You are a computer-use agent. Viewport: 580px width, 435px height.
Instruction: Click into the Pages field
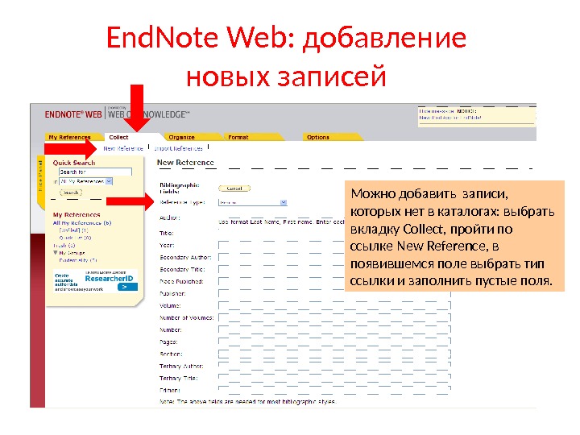click(x=334, y=342)
